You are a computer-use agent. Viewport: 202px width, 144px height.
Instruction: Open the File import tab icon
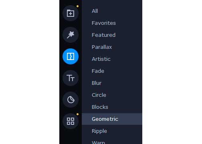coord(71,13)
